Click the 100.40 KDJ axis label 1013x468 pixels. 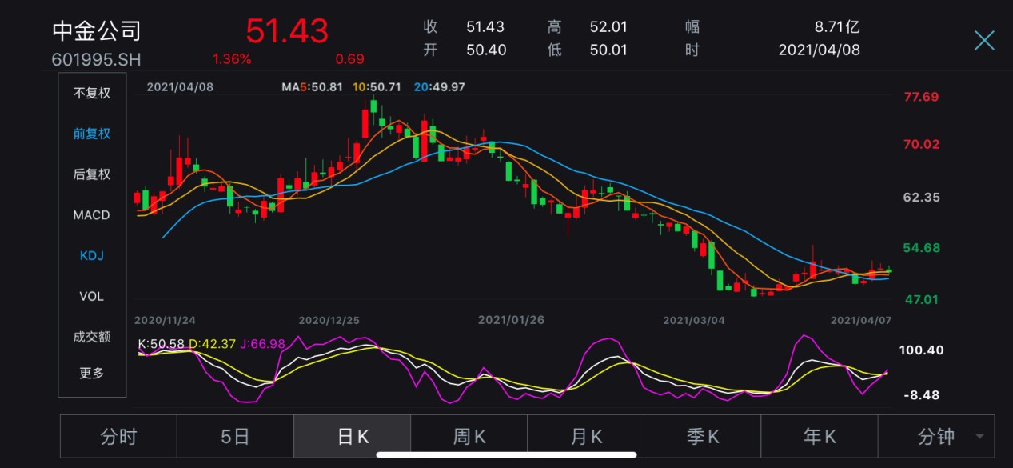point(923,350)
